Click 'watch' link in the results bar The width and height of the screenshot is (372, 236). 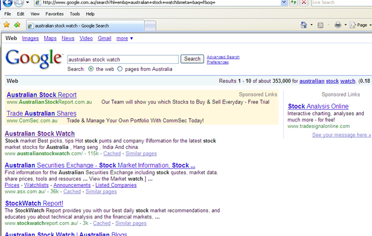348,81
